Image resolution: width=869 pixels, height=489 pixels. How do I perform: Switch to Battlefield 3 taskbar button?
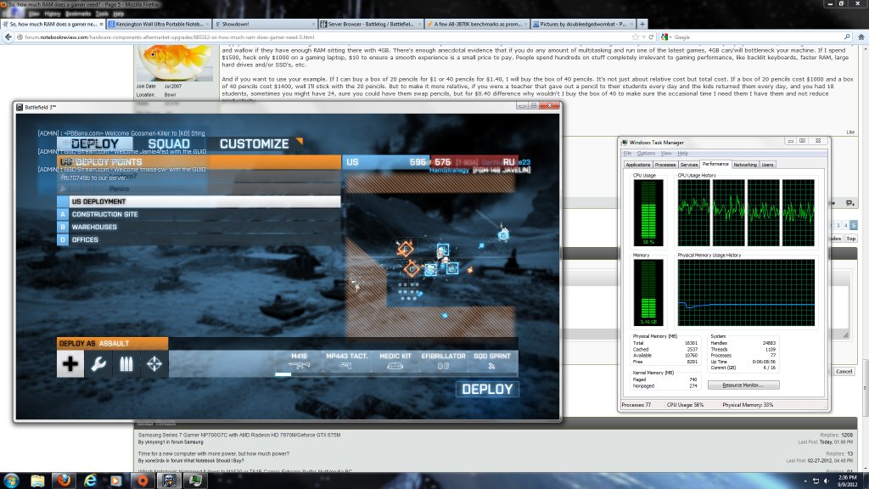(169, 481)
